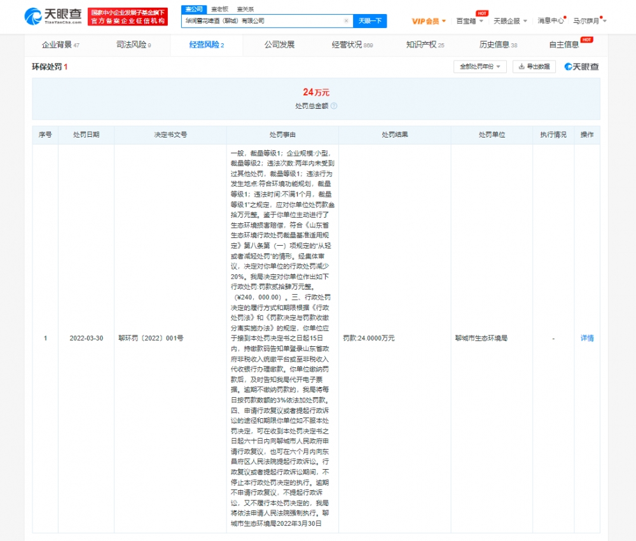
Task: Open the 天眼企服 dropdown menu
Action: click(x=510, y=21)
